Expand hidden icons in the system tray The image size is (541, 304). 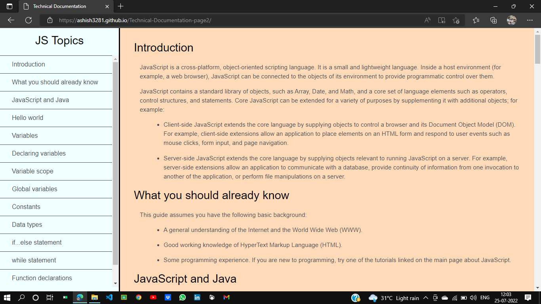click(x=425, y=297)
